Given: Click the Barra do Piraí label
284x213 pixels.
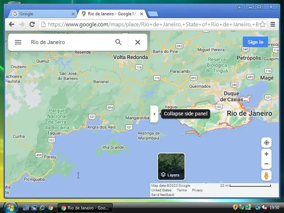Looking at the screenshot, I should tap(165, 51).
